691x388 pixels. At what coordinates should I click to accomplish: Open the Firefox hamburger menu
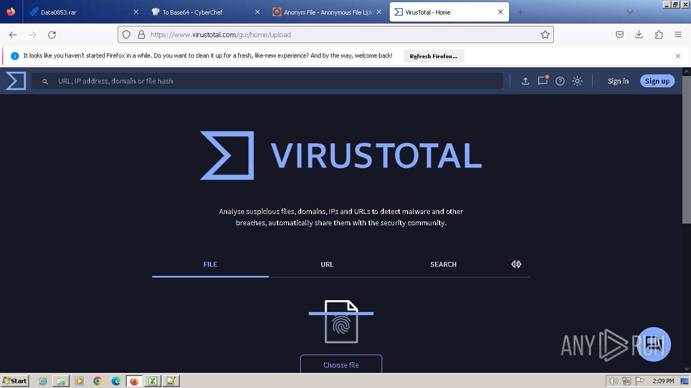click(678, 34)
